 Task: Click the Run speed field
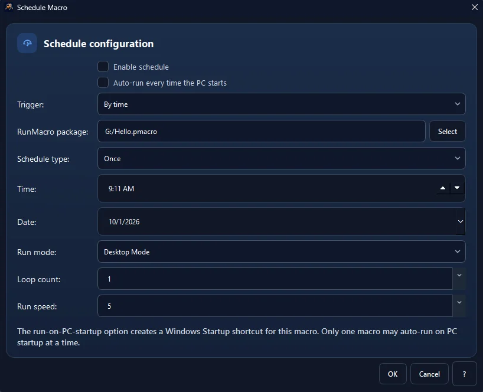(275, 306)
